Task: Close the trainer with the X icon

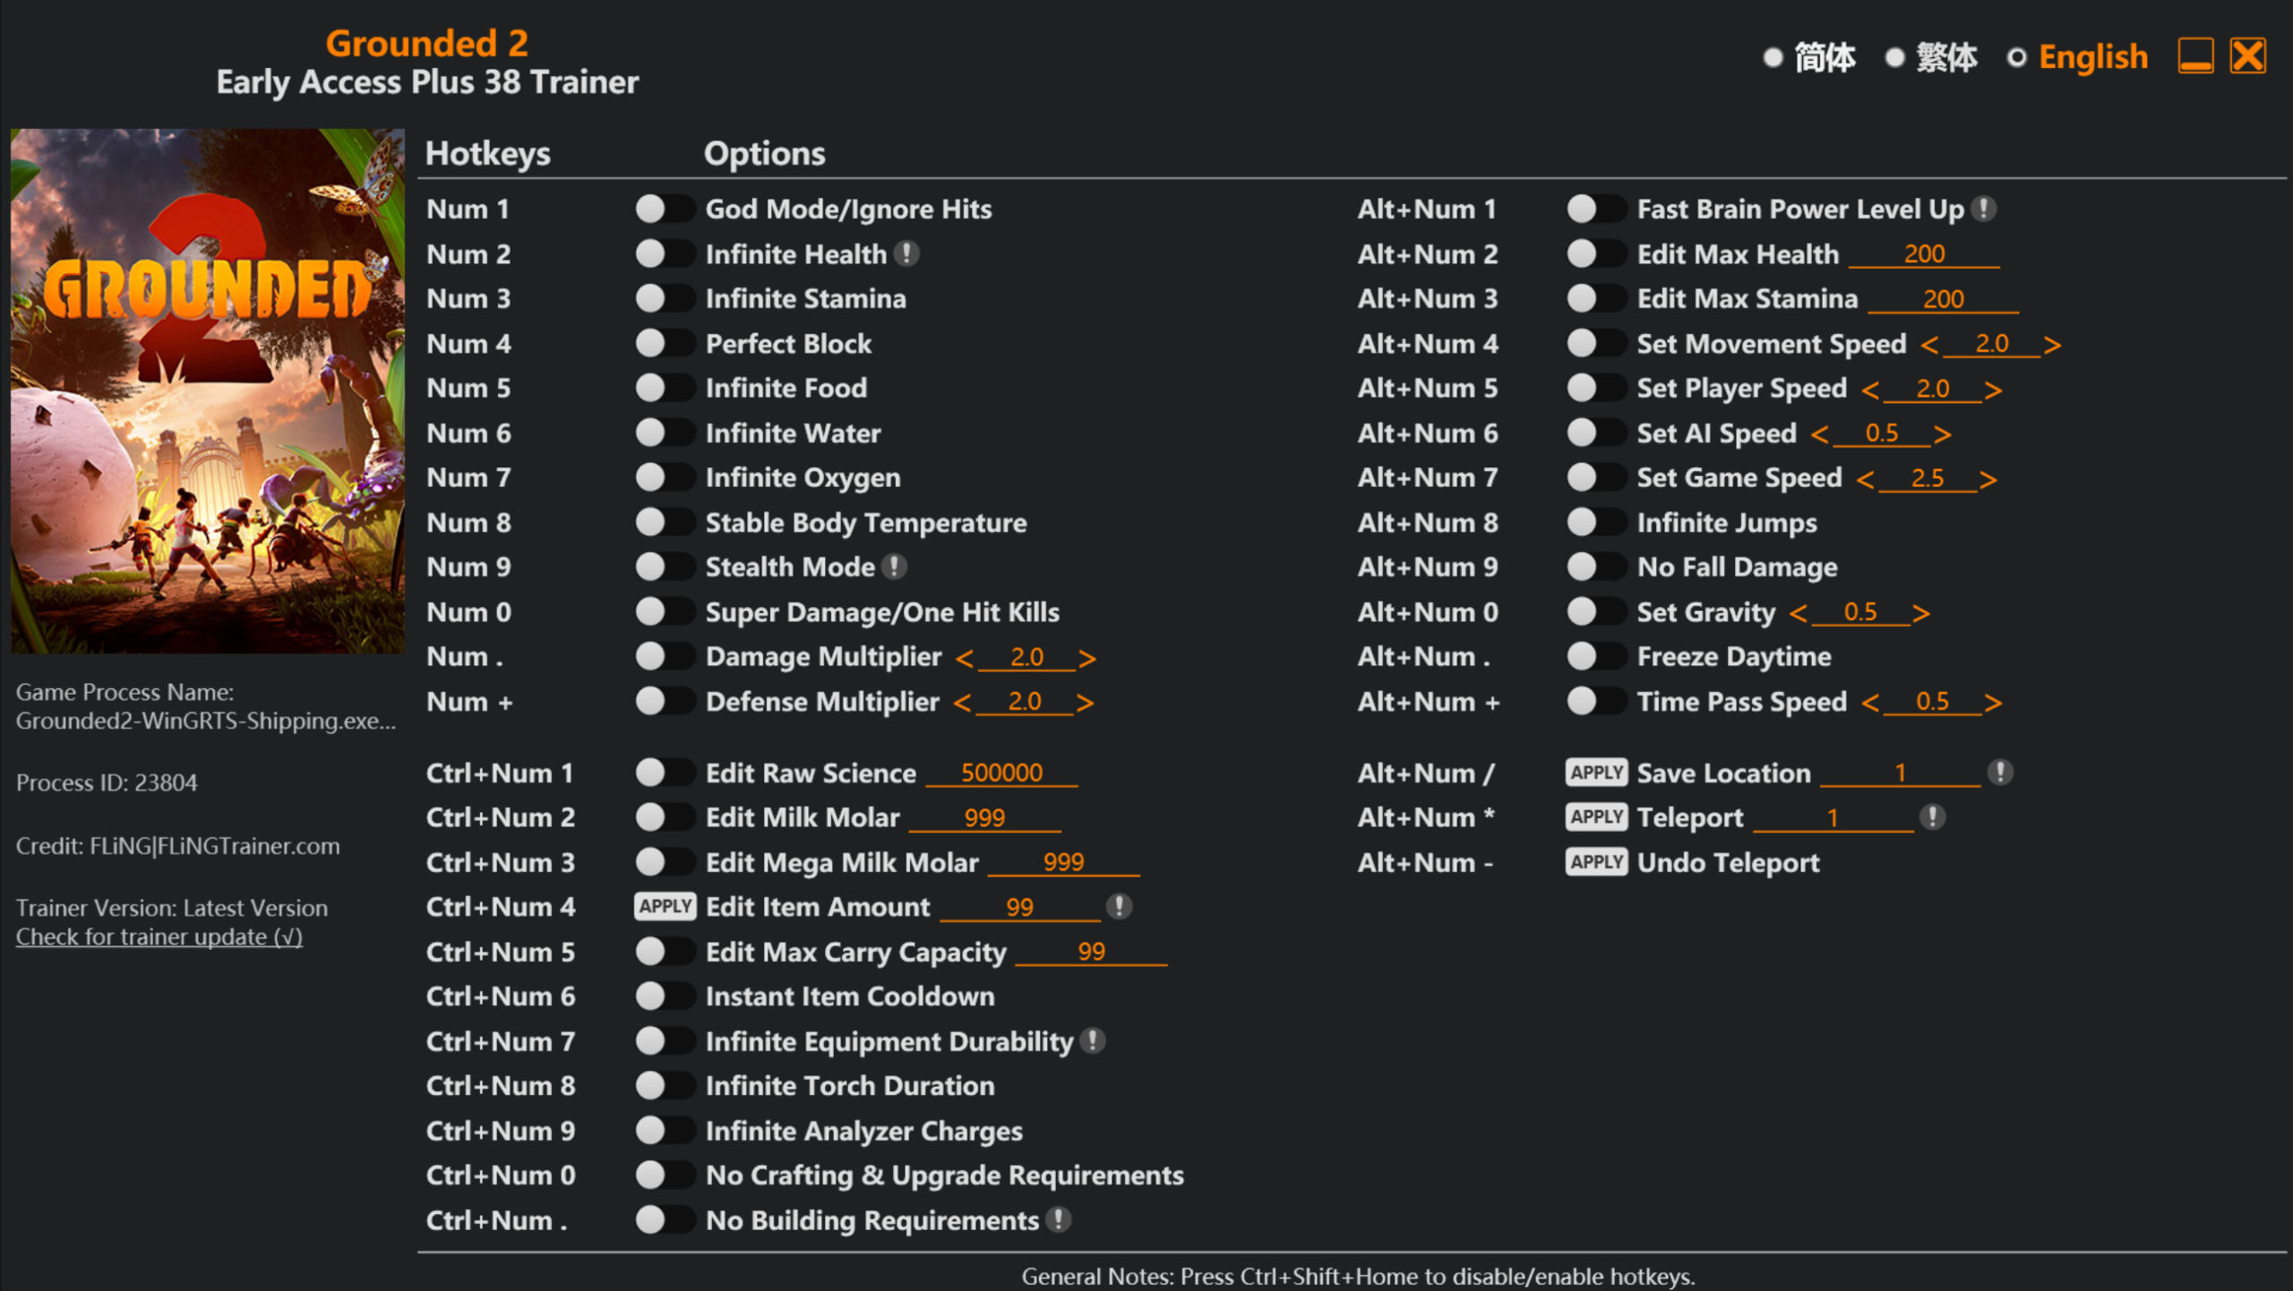Action: point(2248,56)
